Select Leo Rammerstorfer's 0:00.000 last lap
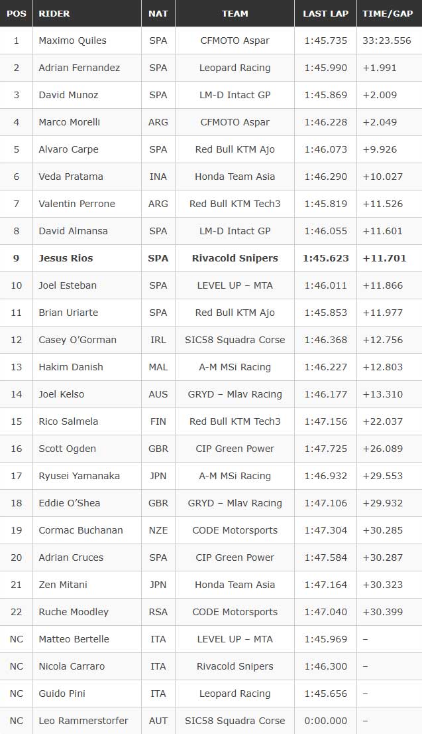 325,721
